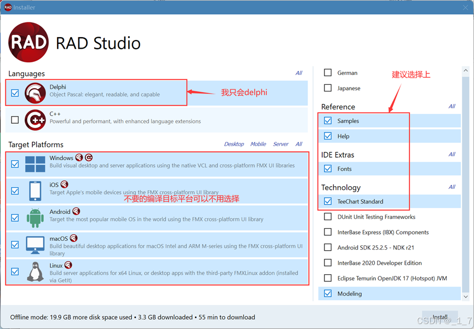474x329 pixels.
Task: Click the 'Offline mode: 19.9 GB' status text
Action: (133, 317)
